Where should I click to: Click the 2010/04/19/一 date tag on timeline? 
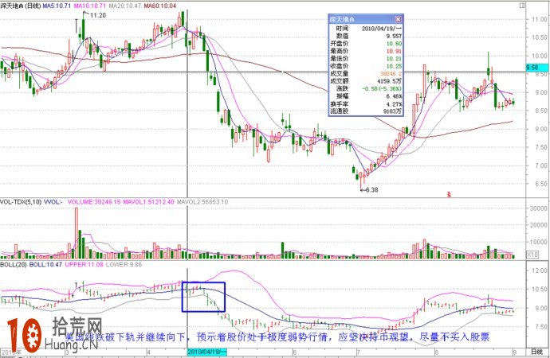[x=207, y=352]
